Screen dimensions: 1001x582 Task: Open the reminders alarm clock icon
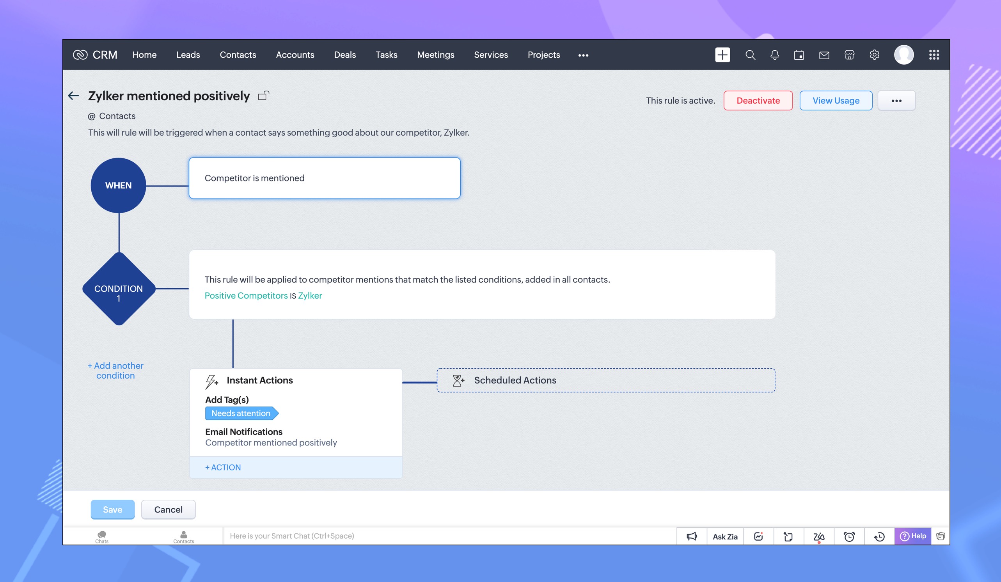point(849,536)
